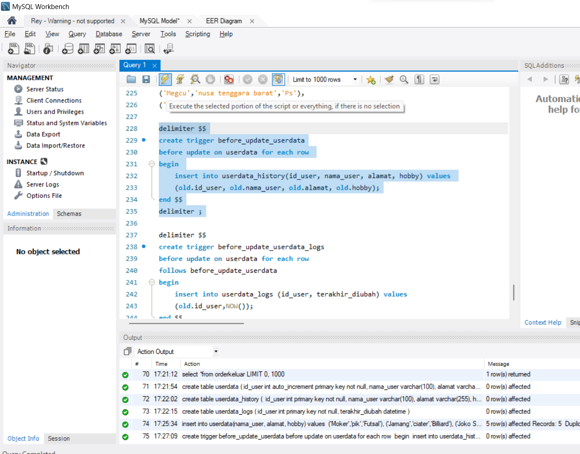580x454 pixels.
Task: Open the Context Help tab
Action: click(543, 322)
